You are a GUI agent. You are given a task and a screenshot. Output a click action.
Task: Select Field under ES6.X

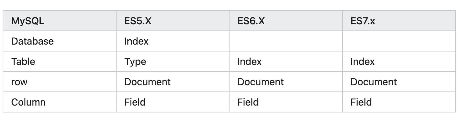tap(286, 102)
